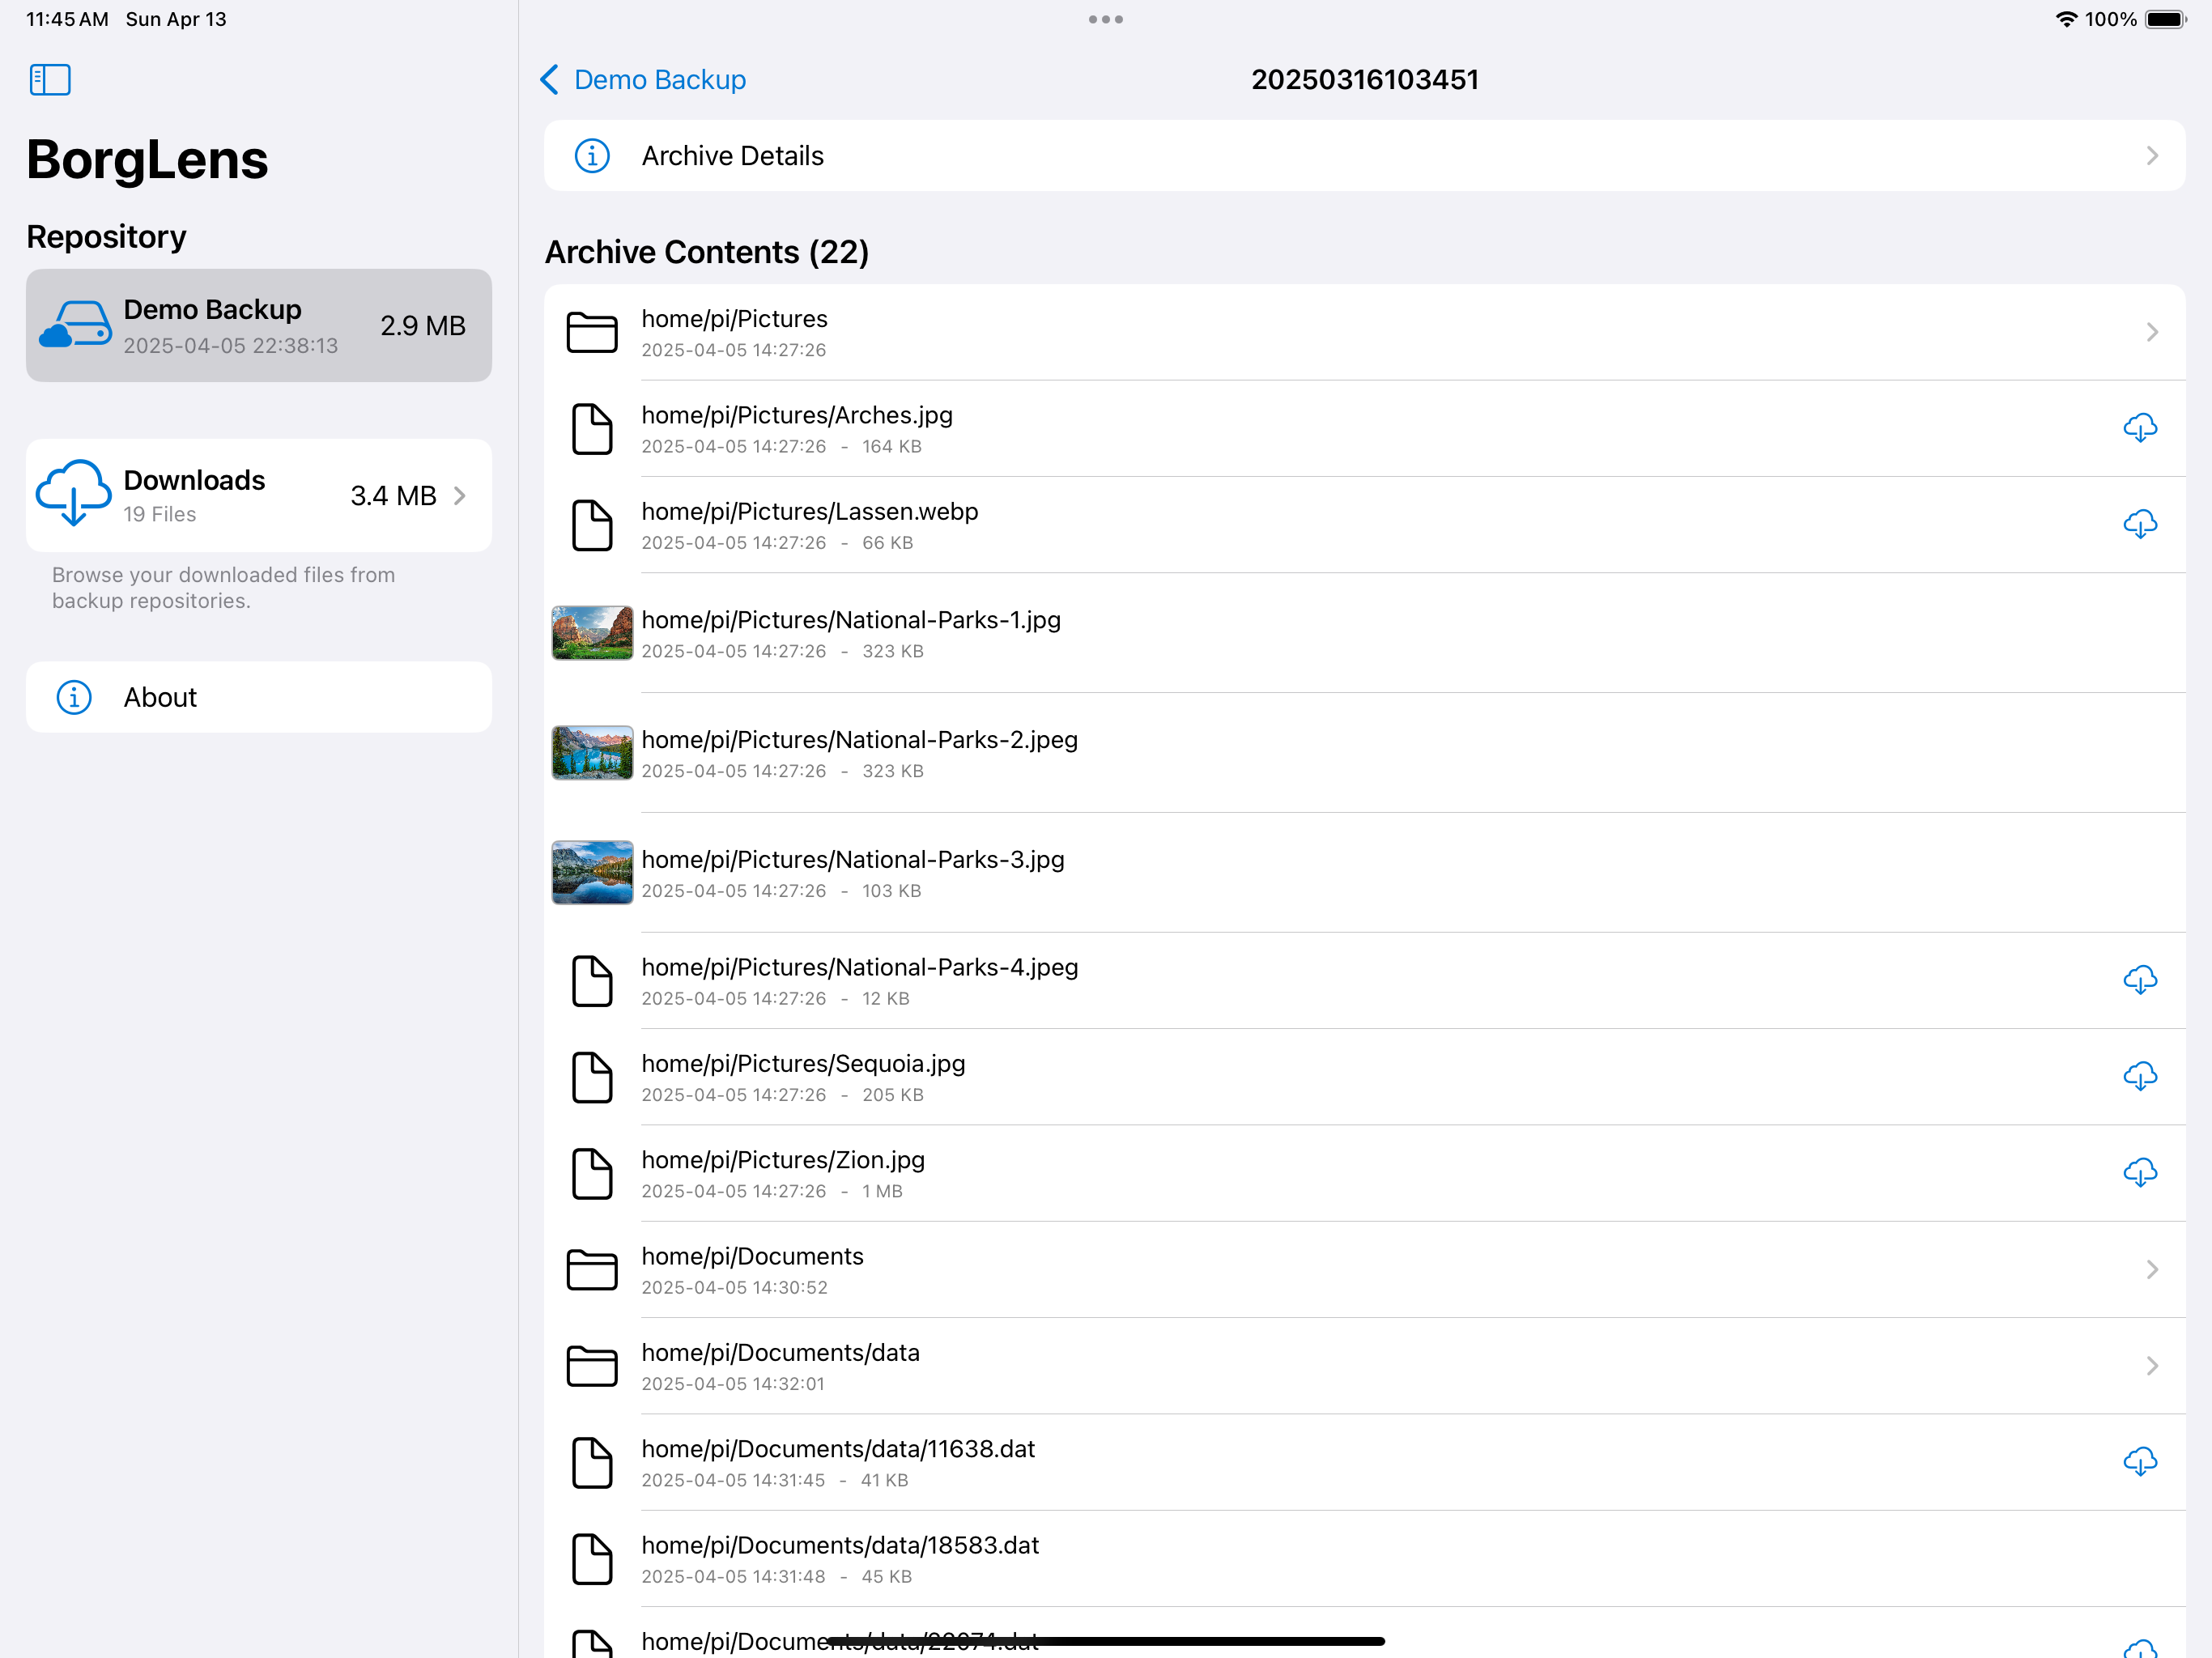The width and height of the screenshot is (2212, 1658).
Task: Click the Archive Contents (22) heading
Action: [707, 252]
